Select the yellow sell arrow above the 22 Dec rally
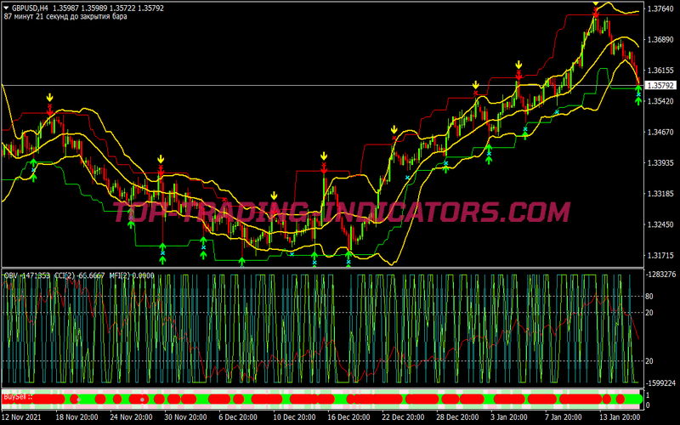This screenshot has width=680, height=425. [394, 130]
